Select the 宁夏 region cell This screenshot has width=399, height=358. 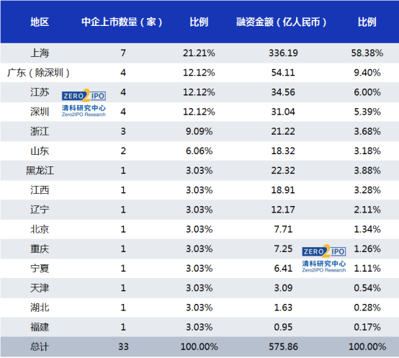click(x=40, y=269)
